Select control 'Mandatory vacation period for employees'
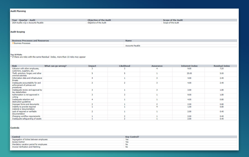This screenshot has width=249, height=157. (30, 144)
